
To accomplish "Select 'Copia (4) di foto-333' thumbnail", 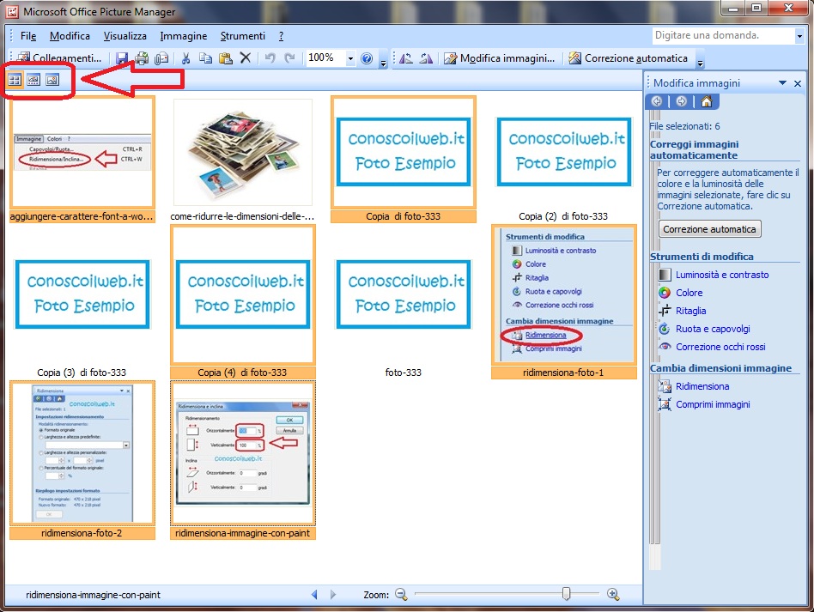I will (x=242, y=302).
